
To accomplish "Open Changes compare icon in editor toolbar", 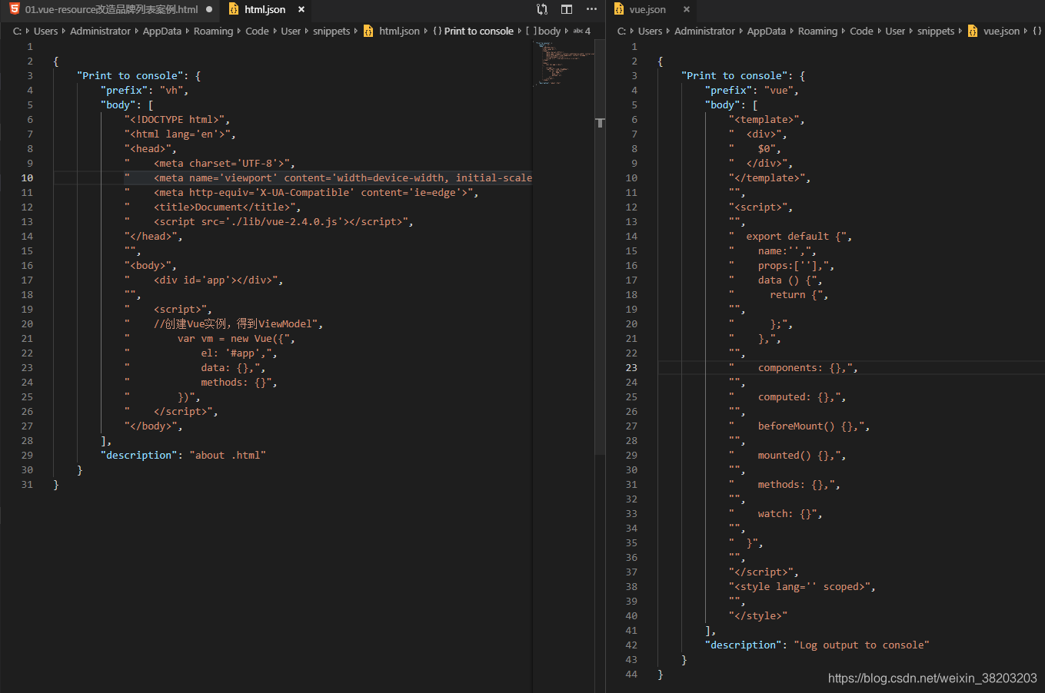I will 542,9.
